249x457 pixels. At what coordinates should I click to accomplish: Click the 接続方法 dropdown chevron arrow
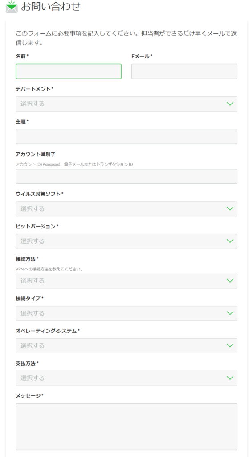[x=230, y=281]
